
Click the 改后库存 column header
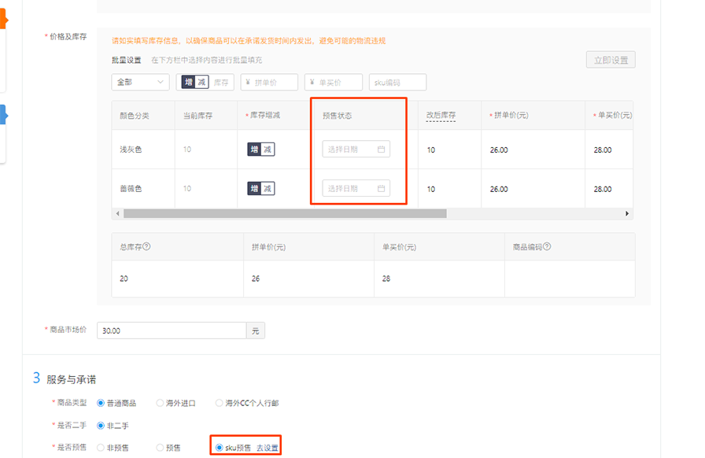(441, 116)
